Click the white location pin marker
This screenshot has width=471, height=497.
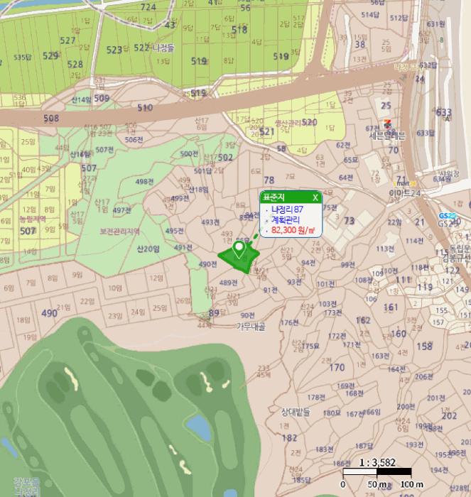pos(240,249)
